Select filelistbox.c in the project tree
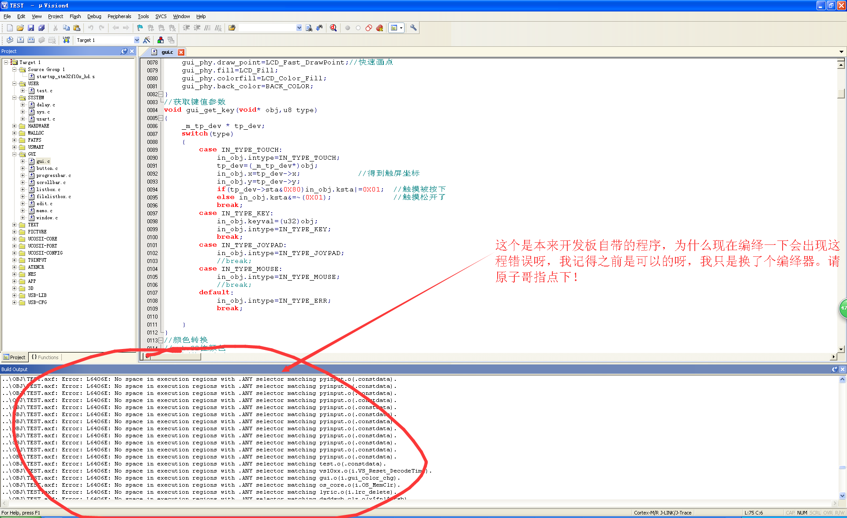This screenshot has height=518, width=847. coord(53,197)
